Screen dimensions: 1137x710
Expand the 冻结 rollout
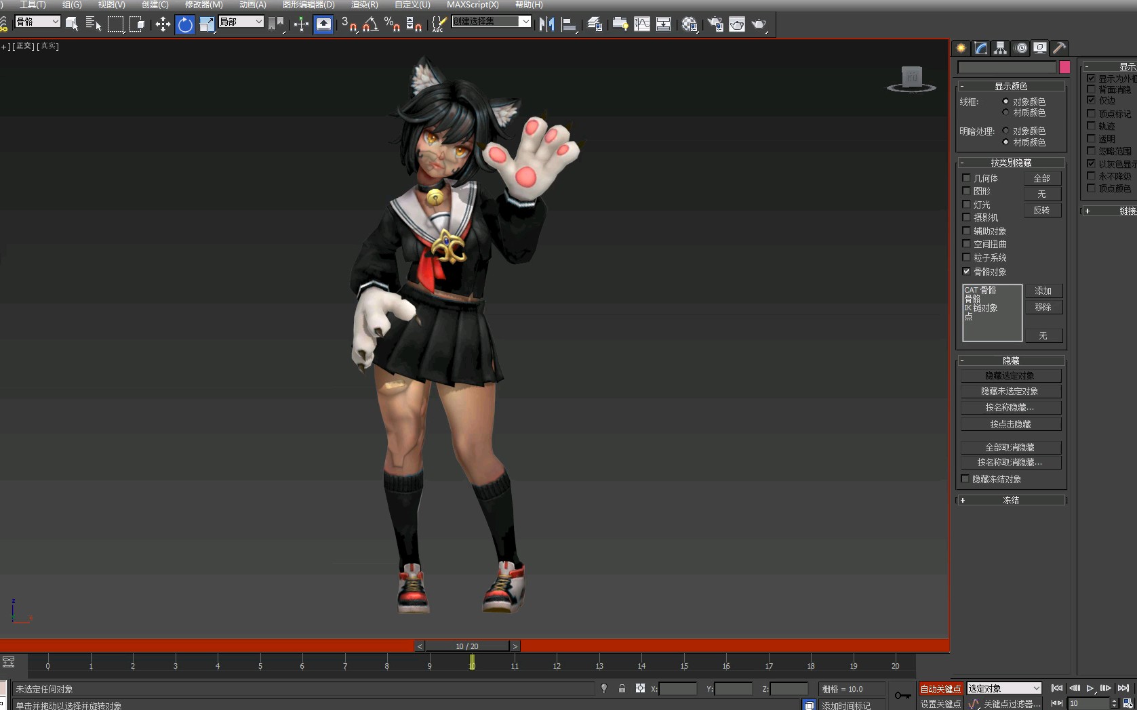coord(1011,500)
